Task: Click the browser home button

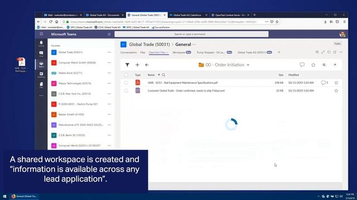Action: pyautogui.click(x=56, y=22)
